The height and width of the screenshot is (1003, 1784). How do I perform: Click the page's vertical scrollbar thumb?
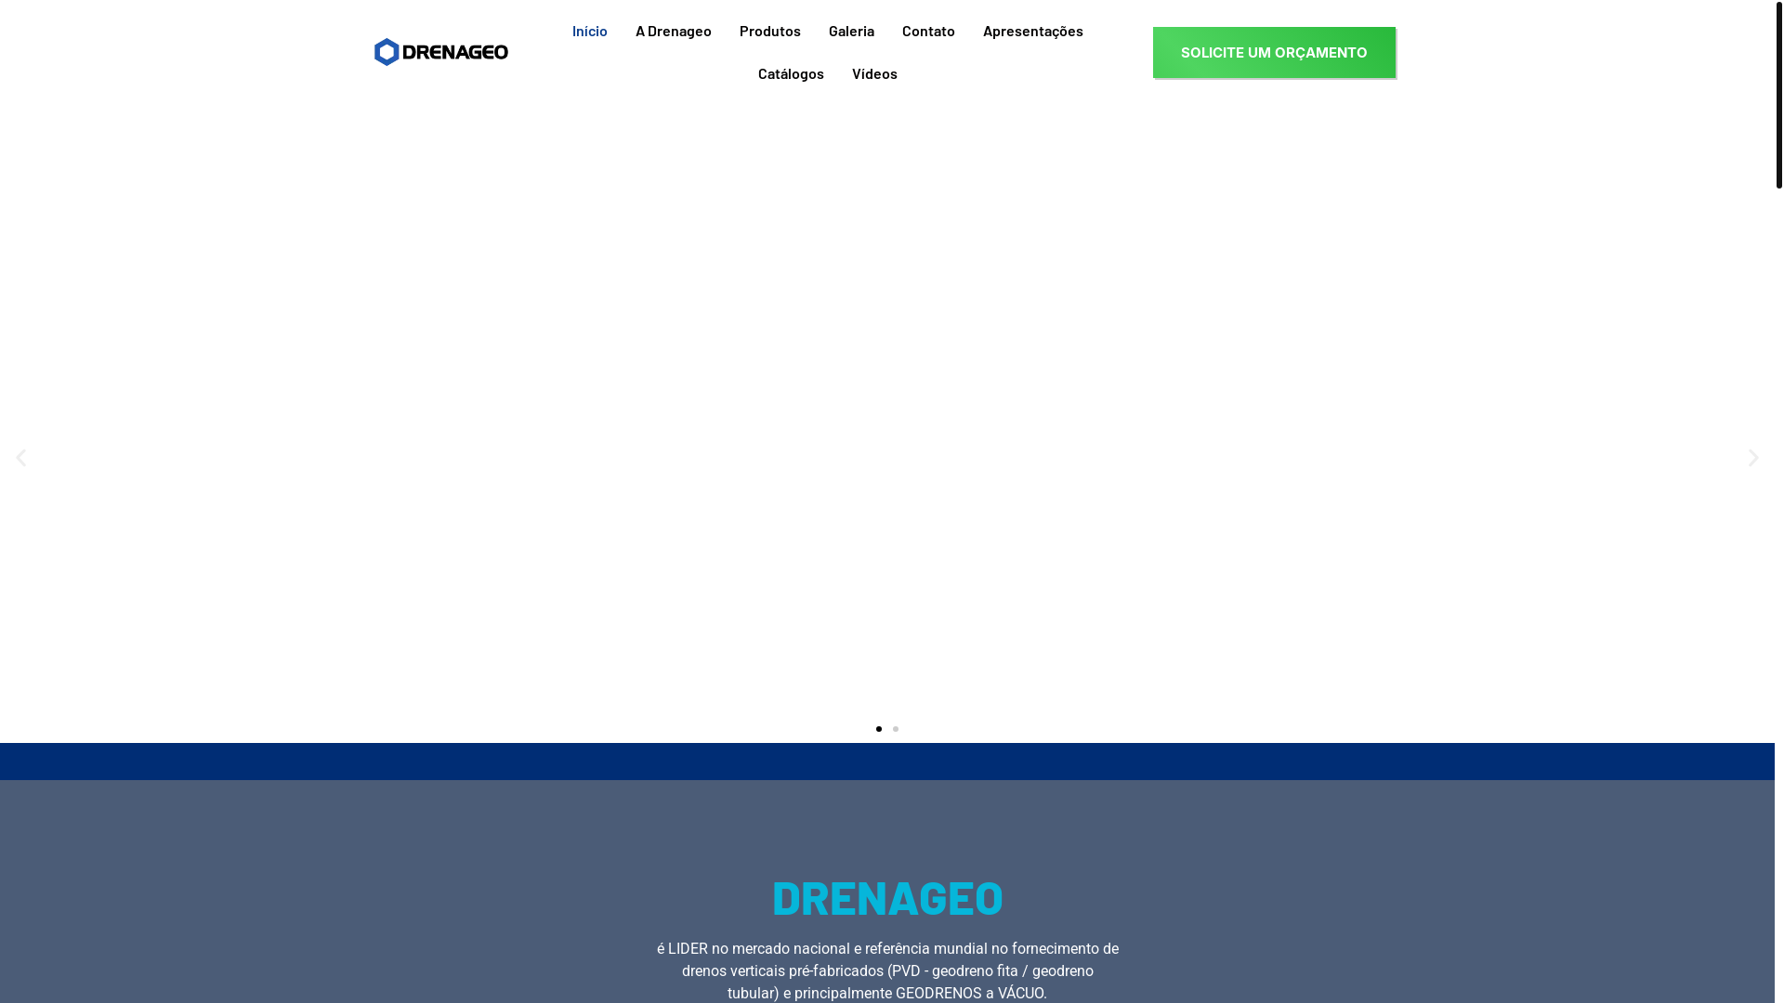1778,95
